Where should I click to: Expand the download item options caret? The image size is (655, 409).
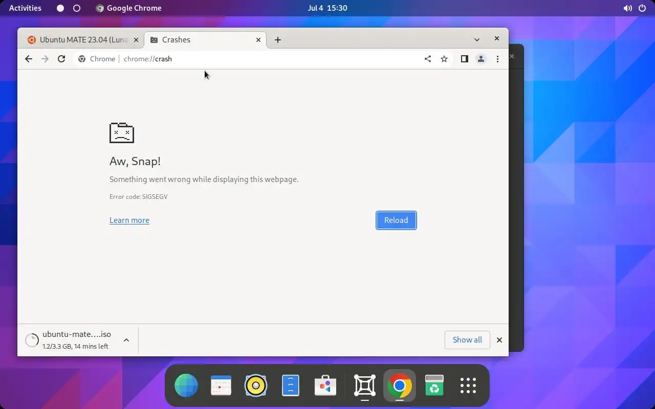pyautogui.click(x=126, y=340)
